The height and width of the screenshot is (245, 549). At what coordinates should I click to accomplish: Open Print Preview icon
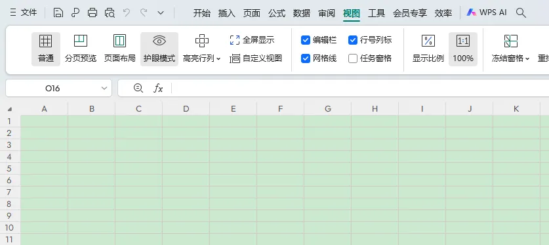110,13
